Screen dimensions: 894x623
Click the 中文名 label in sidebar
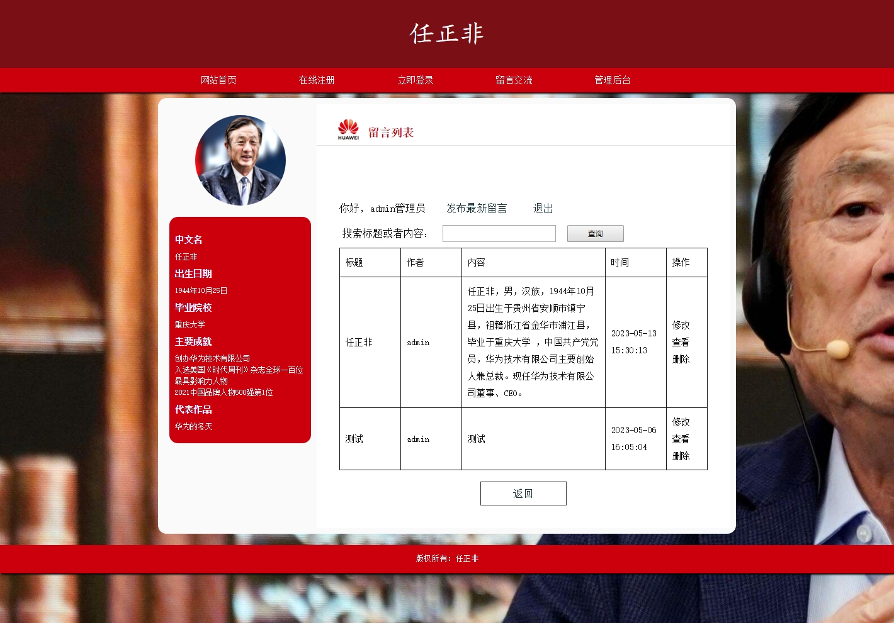click(x=189, y=240)
